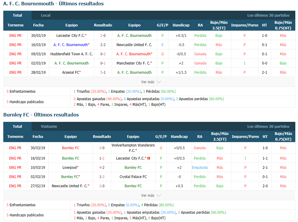
Task: Click the 2-0 result of Leicester vs Bournemouth
Action: 103,36
